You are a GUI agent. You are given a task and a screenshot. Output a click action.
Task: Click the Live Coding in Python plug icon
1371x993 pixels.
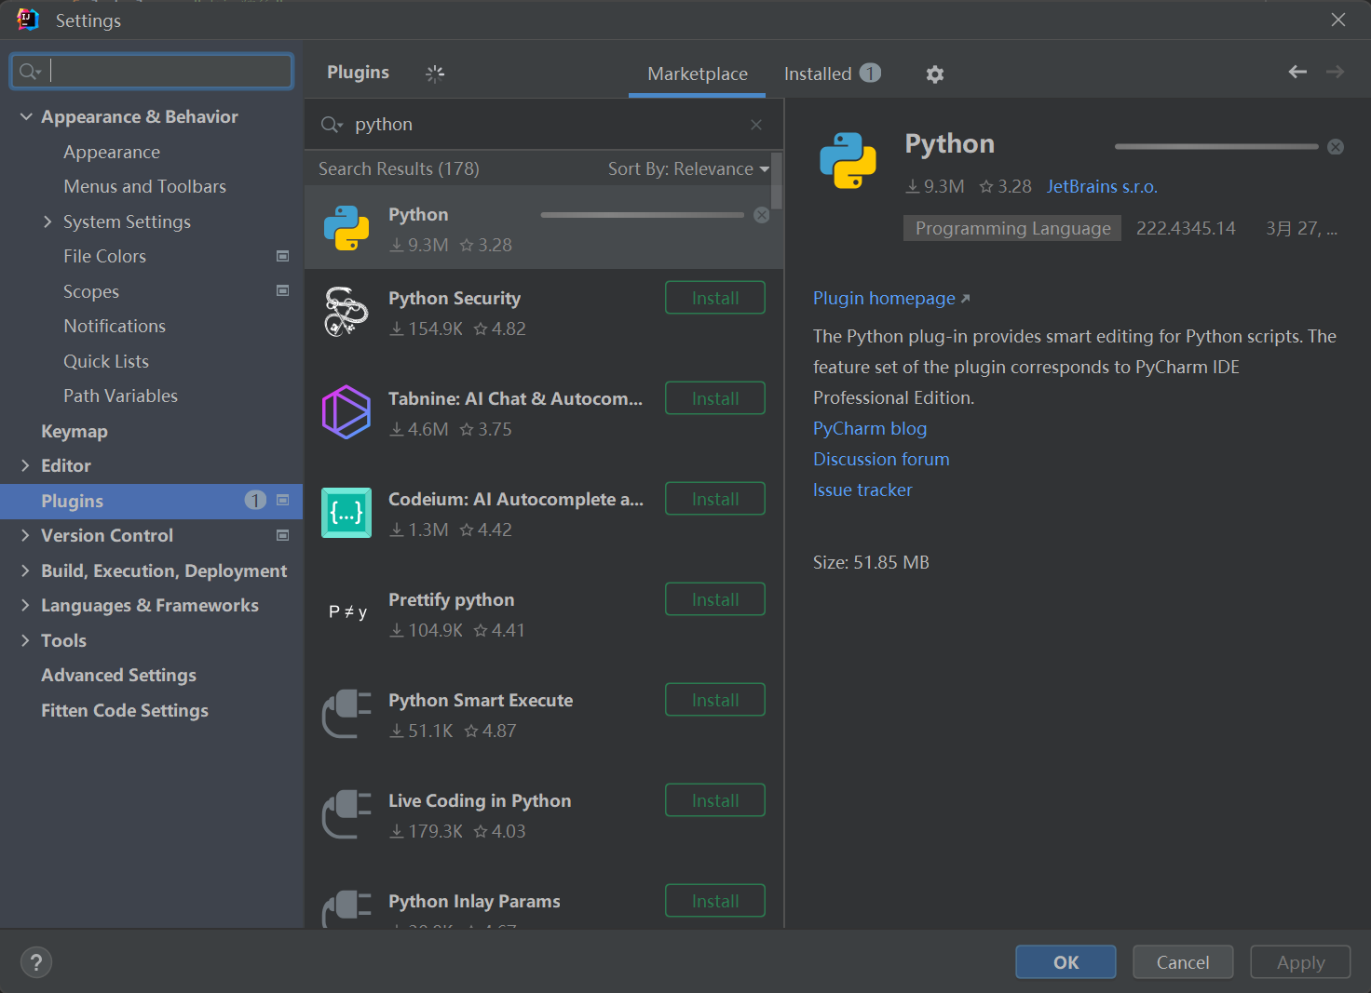tap(346, 814)
